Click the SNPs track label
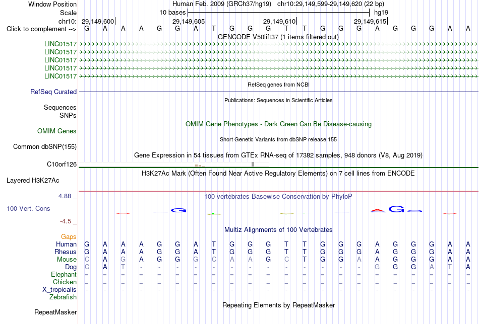 68,115
